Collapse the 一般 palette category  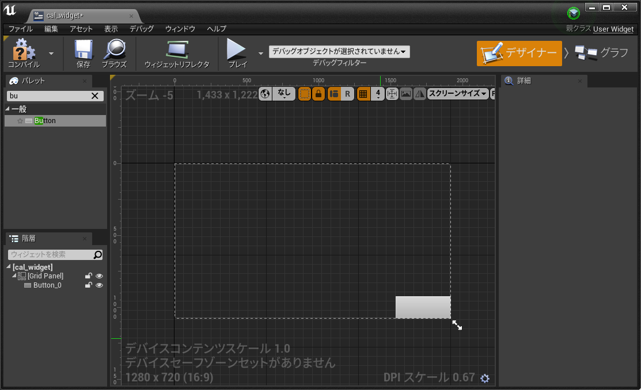(7, 109)
